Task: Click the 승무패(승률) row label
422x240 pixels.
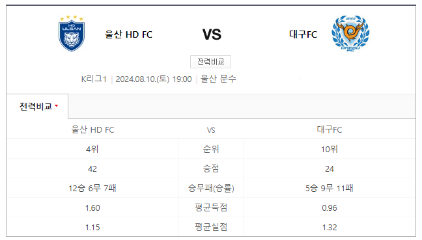Action: [x=211, y=188]
